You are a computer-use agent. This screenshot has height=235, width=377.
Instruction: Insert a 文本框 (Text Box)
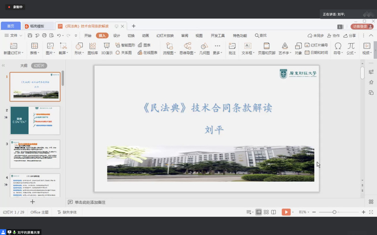tap(247, 46)
